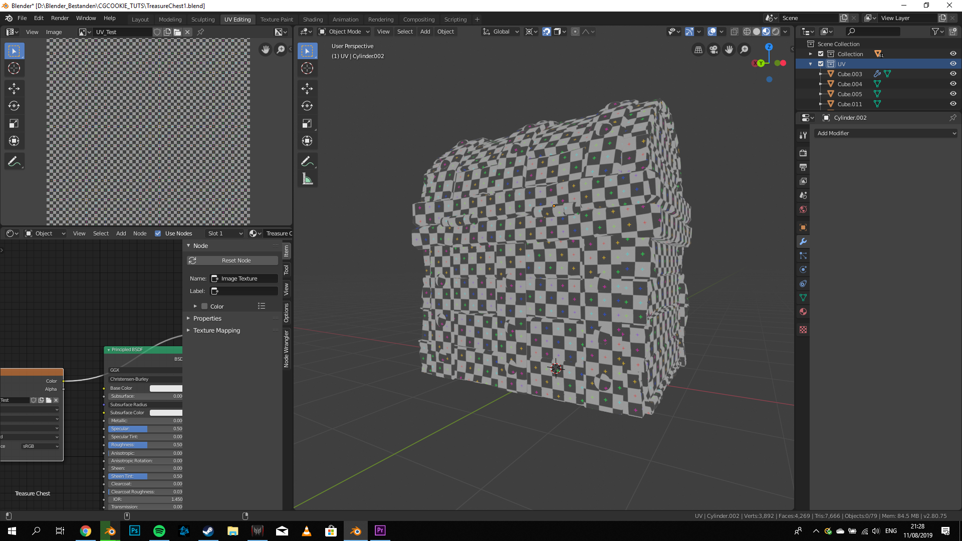The width and height of the screenshot is (962, 541).
Task: Click the Rotate tool in 3D viewport toolbar
Action: click(307, 106)
